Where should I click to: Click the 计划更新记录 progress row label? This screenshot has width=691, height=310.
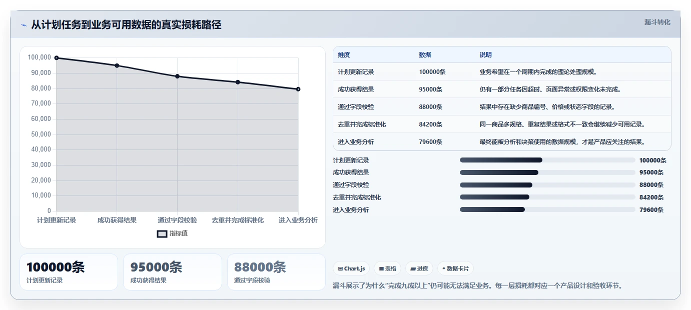tap(351, 160)
